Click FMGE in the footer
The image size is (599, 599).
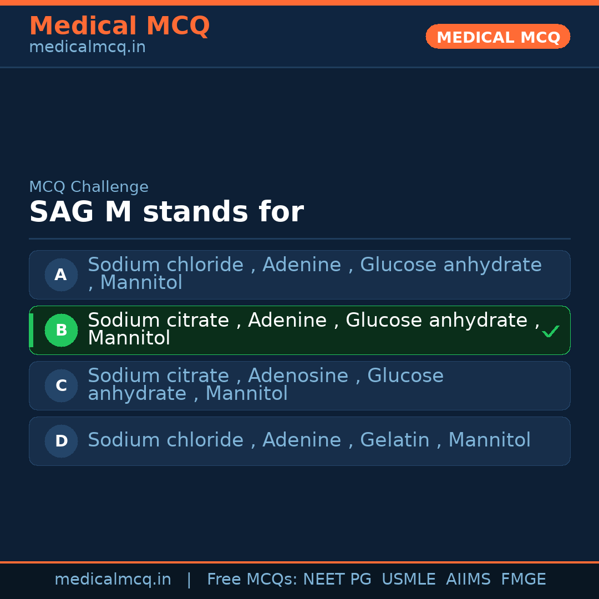pos(523,580)
